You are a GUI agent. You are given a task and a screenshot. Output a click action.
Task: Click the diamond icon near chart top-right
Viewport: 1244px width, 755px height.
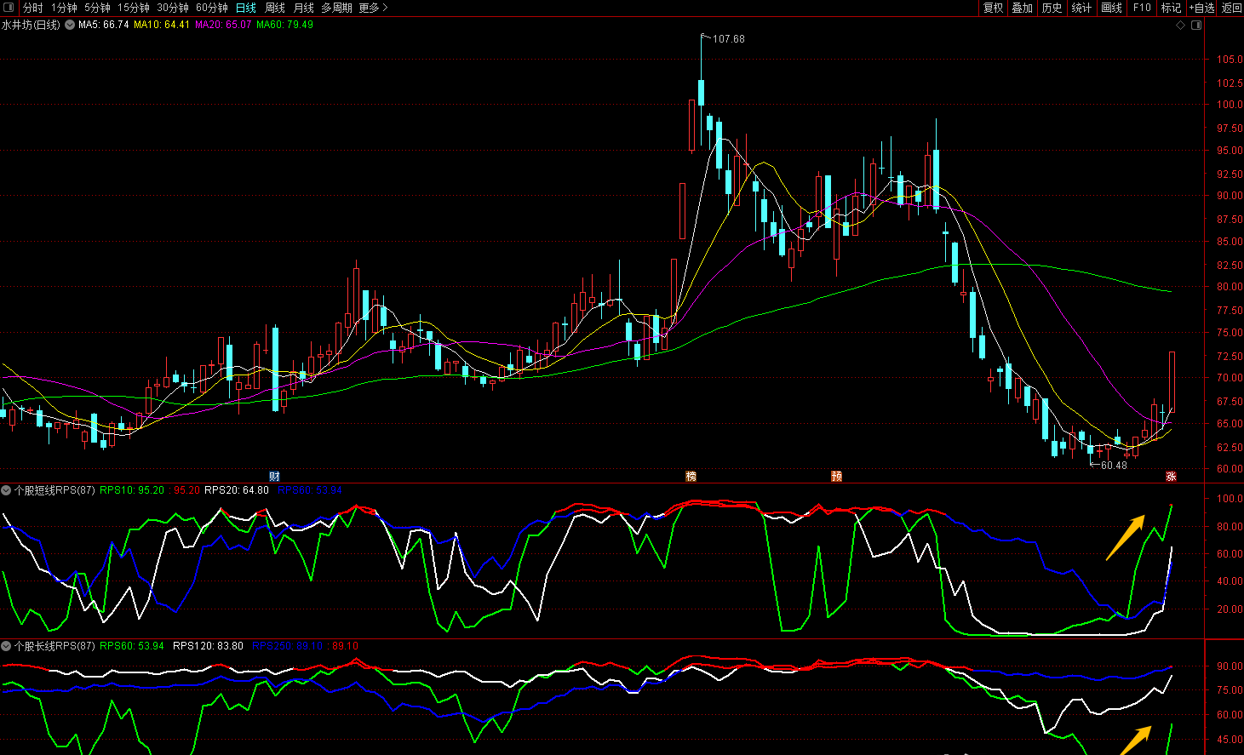tap(1181, 26)
